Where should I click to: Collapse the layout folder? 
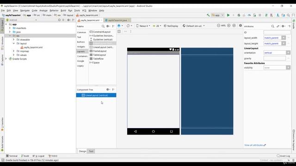coord(13,43)
